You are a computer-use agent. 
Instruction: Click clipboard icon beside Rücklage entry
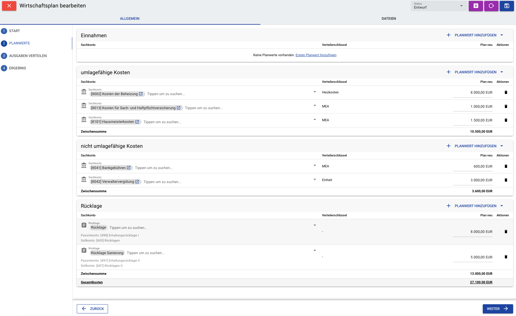(x=84, y=225)
